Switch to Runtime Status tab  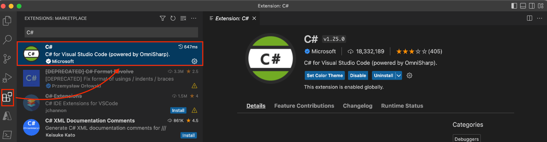(402, 106)
